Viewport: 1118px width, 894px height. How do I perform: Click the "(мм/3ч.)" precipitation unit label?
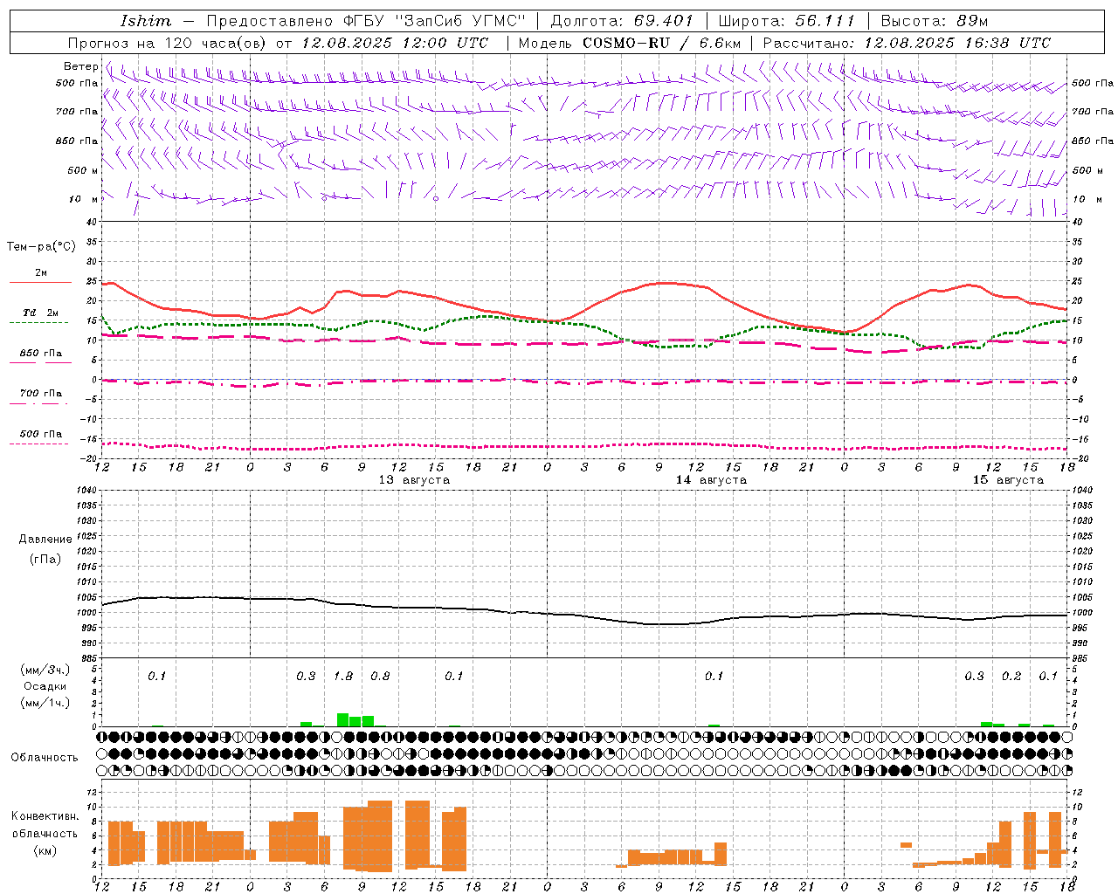click(45, 670)
